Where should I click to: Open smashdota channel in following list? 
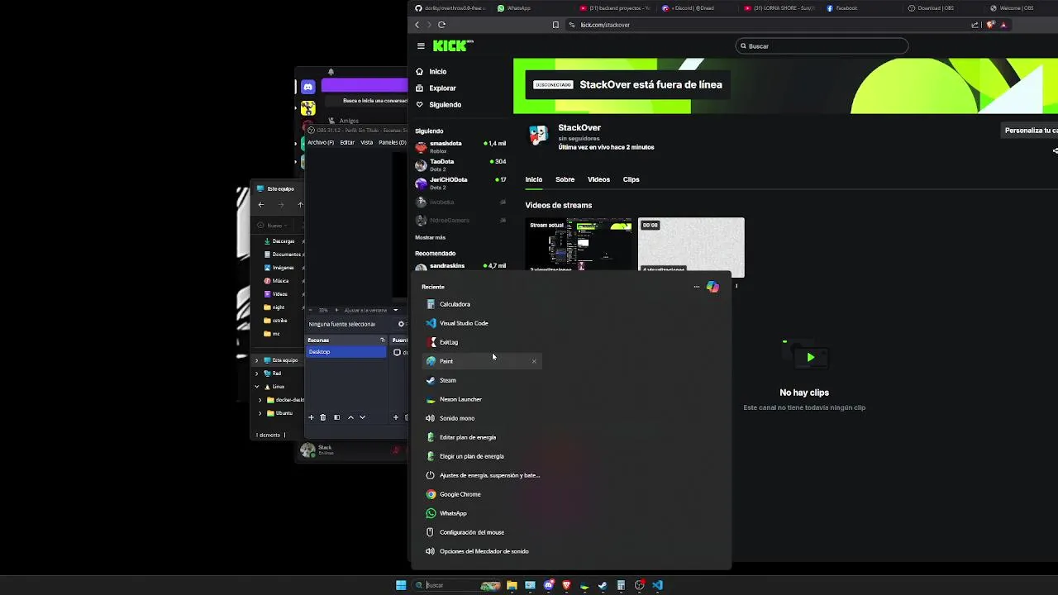(460, 147)
